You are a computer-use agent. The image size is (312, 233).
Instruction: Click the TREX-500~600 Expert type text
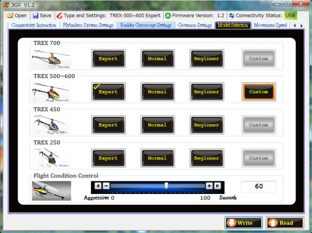(135, 16)
